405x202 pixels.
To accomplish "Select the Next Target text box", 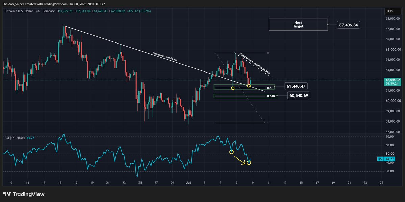I will (298, 25).
